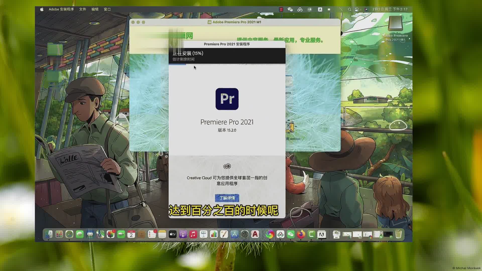Click the Creative Cloud menu bar icon
The height and width of the screenshot is (271, 482).
pyautogui.click(x=310, y=9)
